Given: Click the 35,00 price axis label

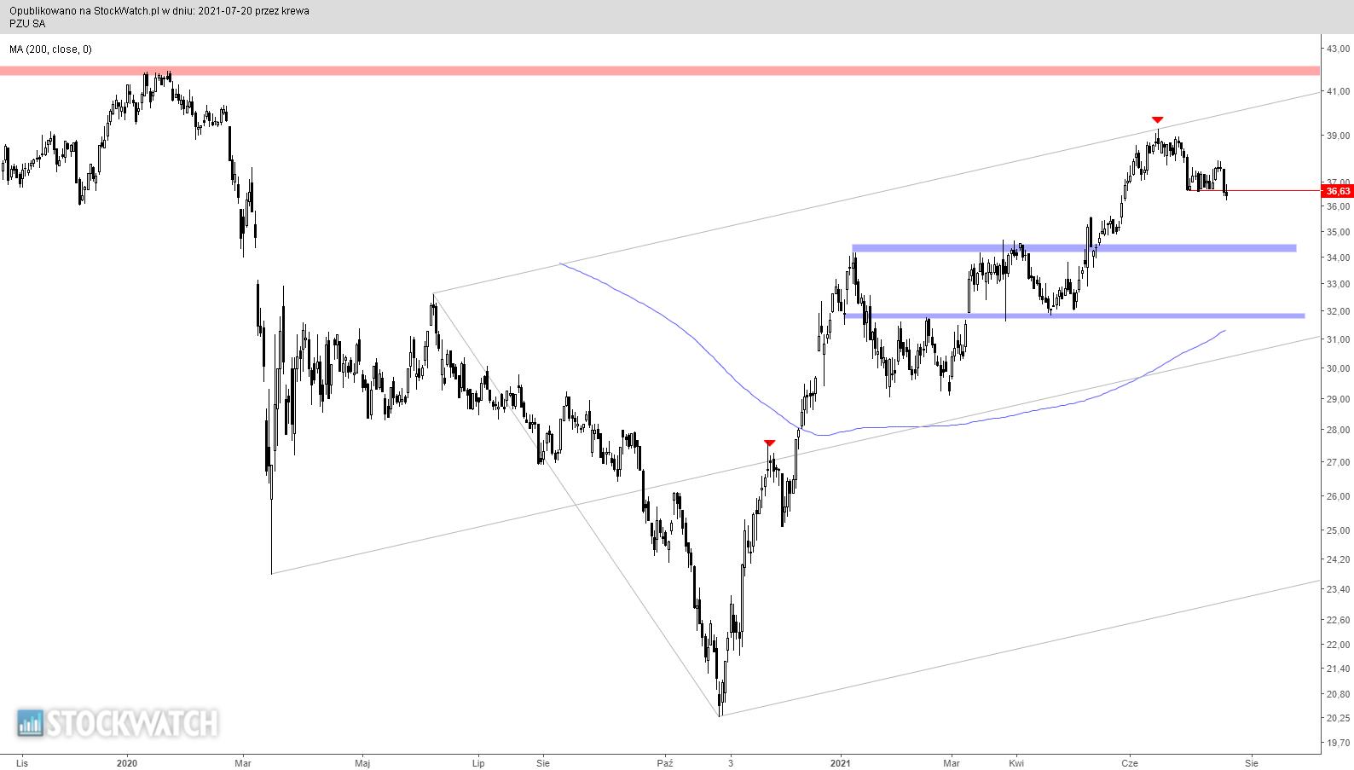Looking at the screenshot, I should point(1338,232).
